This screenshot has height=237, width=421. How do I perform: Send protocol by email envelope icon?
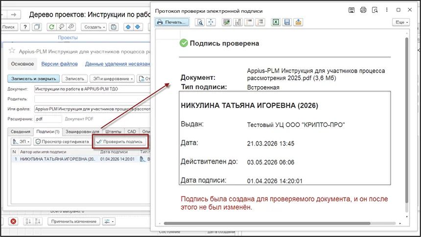(x=298, y=22)
